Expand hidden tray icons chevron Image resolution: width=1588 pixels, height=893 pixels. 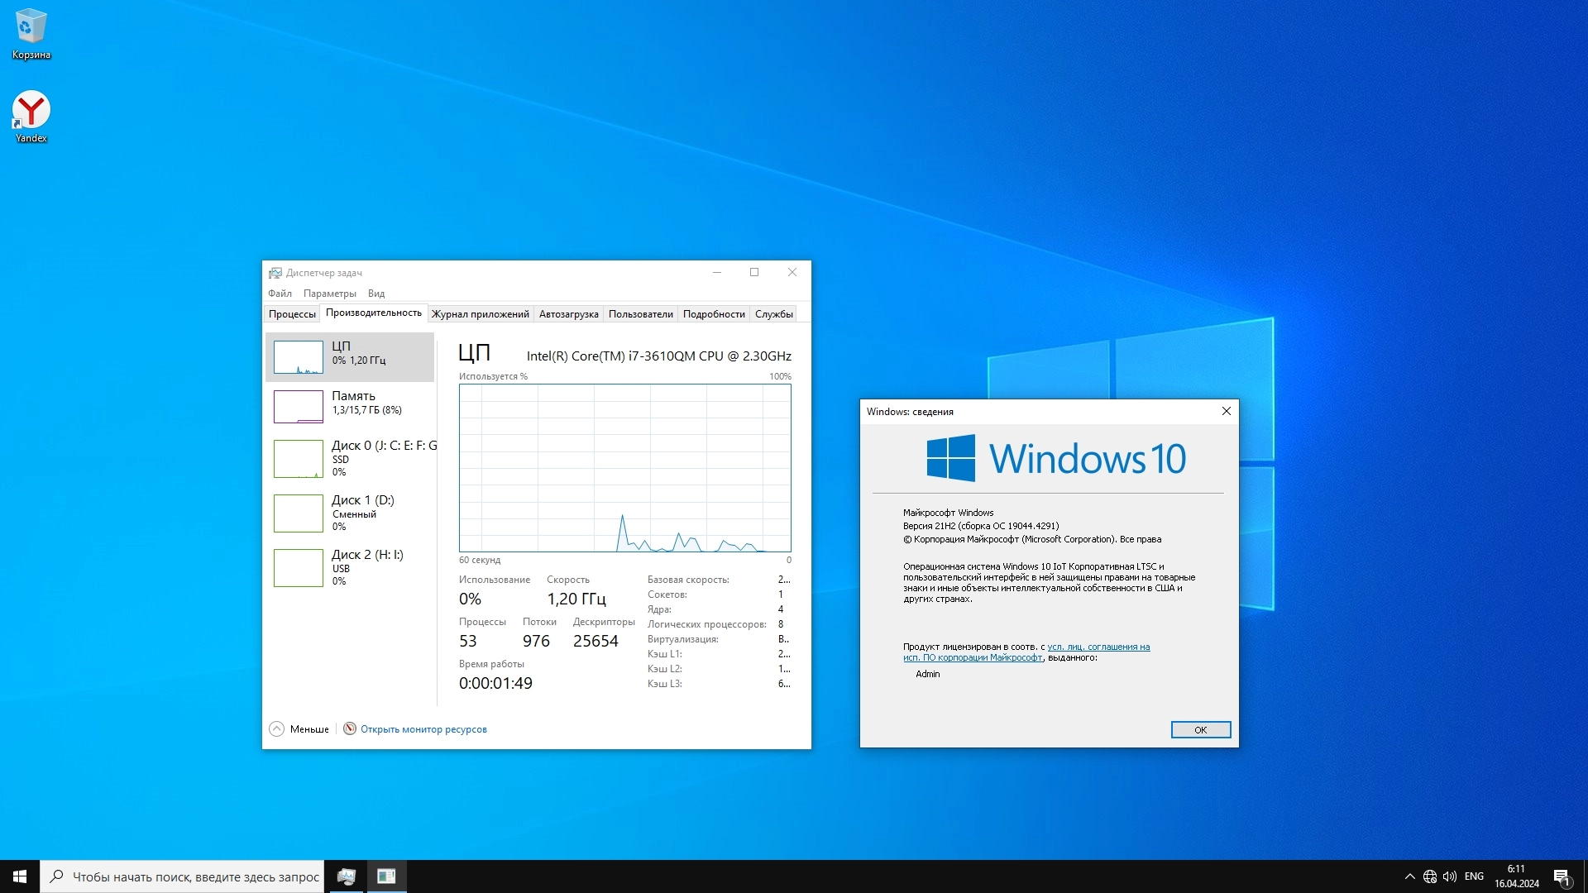click(x=1409, y=876)
